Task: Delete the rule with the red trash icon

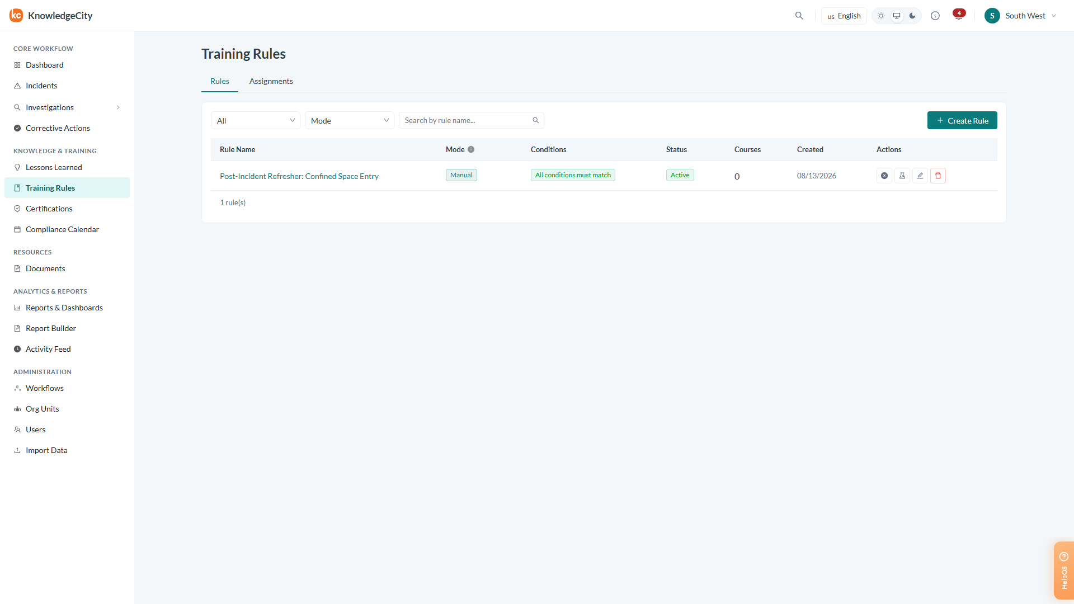Action: (938, 176)
